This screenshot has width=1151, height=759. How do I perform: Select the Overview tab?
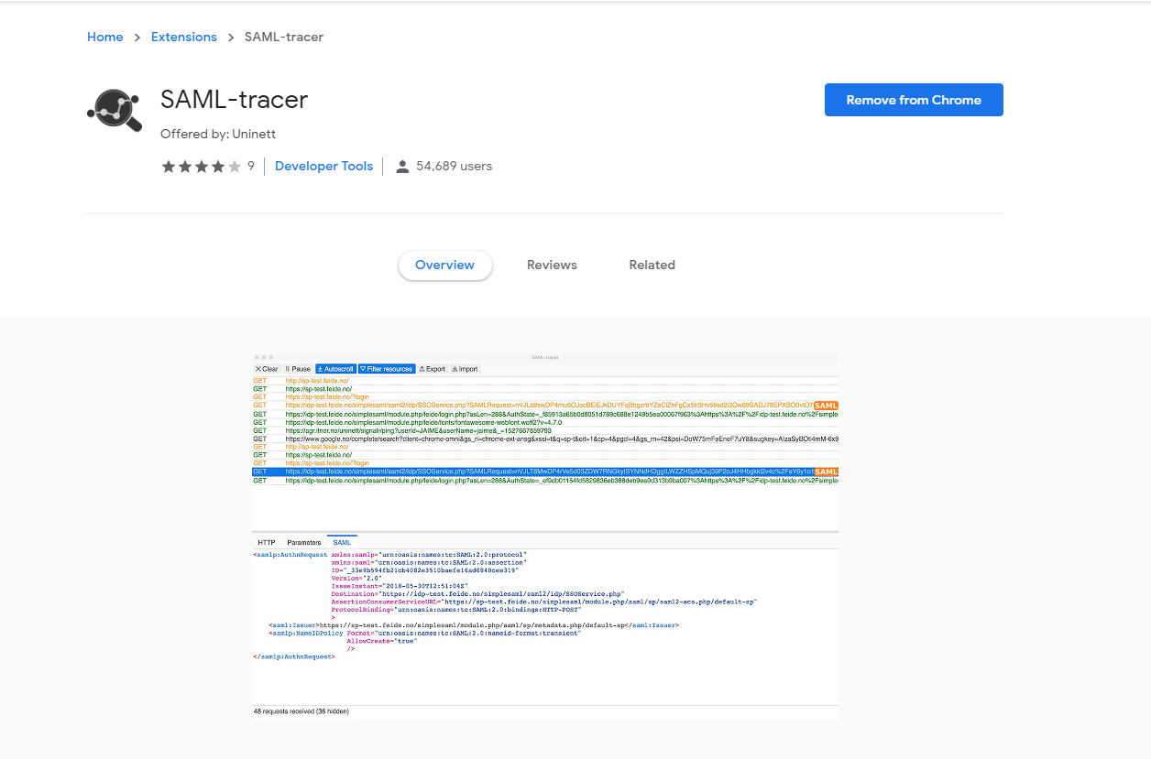(x=444, y=265)
